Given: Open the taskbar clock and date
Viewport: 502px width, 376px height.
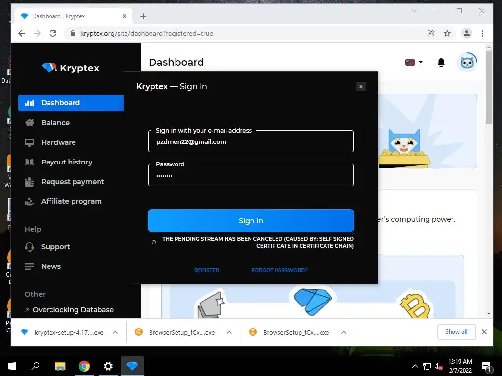Looking at the screenshot, I should tap(460, 366).
